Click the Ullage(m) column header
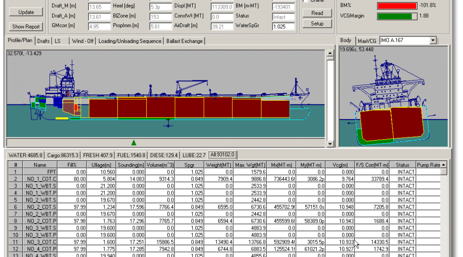The height and width of the screenshot is (257, 463). pos(101,165)
